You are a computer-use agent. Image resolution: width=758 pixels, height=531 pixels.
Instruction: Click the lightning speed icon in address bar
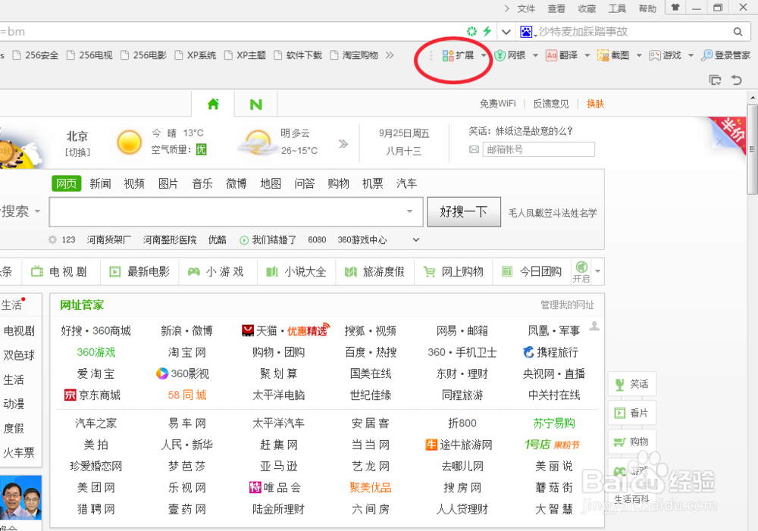pyautogui.click(x=487, y=32)
